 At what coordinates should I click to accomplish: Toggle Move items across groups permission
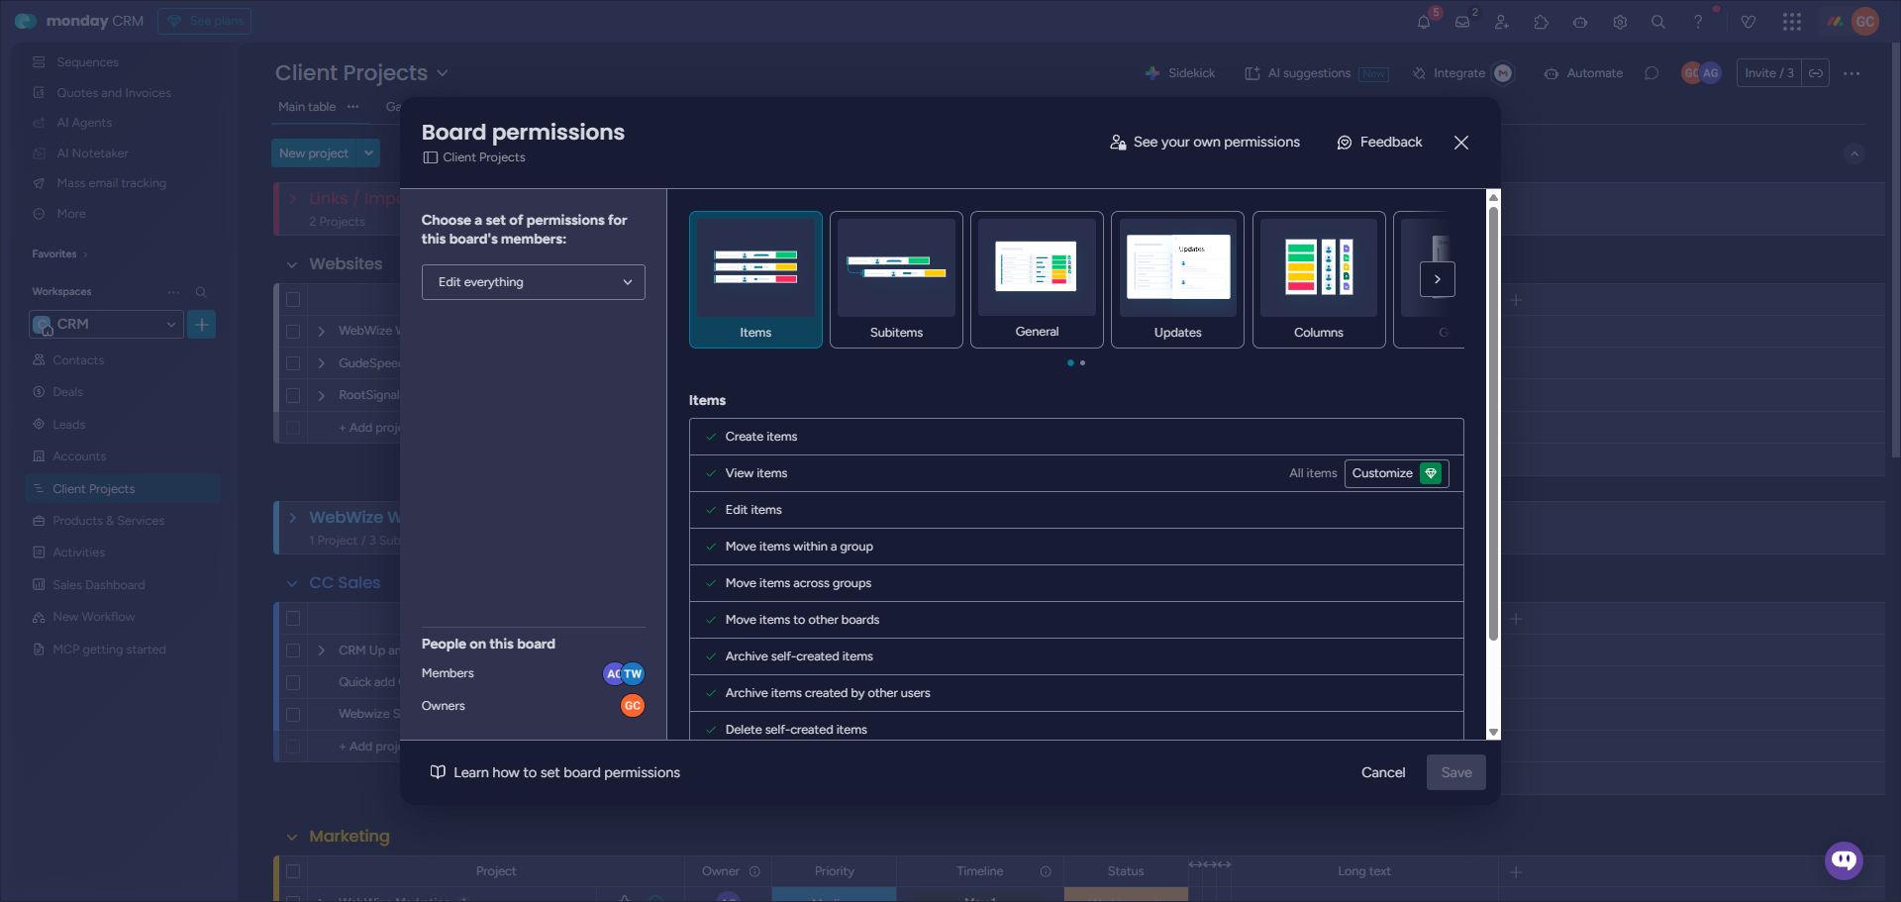tap(711, 583)
